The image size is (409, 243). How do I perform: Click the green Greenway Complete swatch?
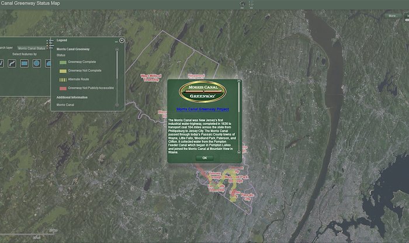click(63, 63)
